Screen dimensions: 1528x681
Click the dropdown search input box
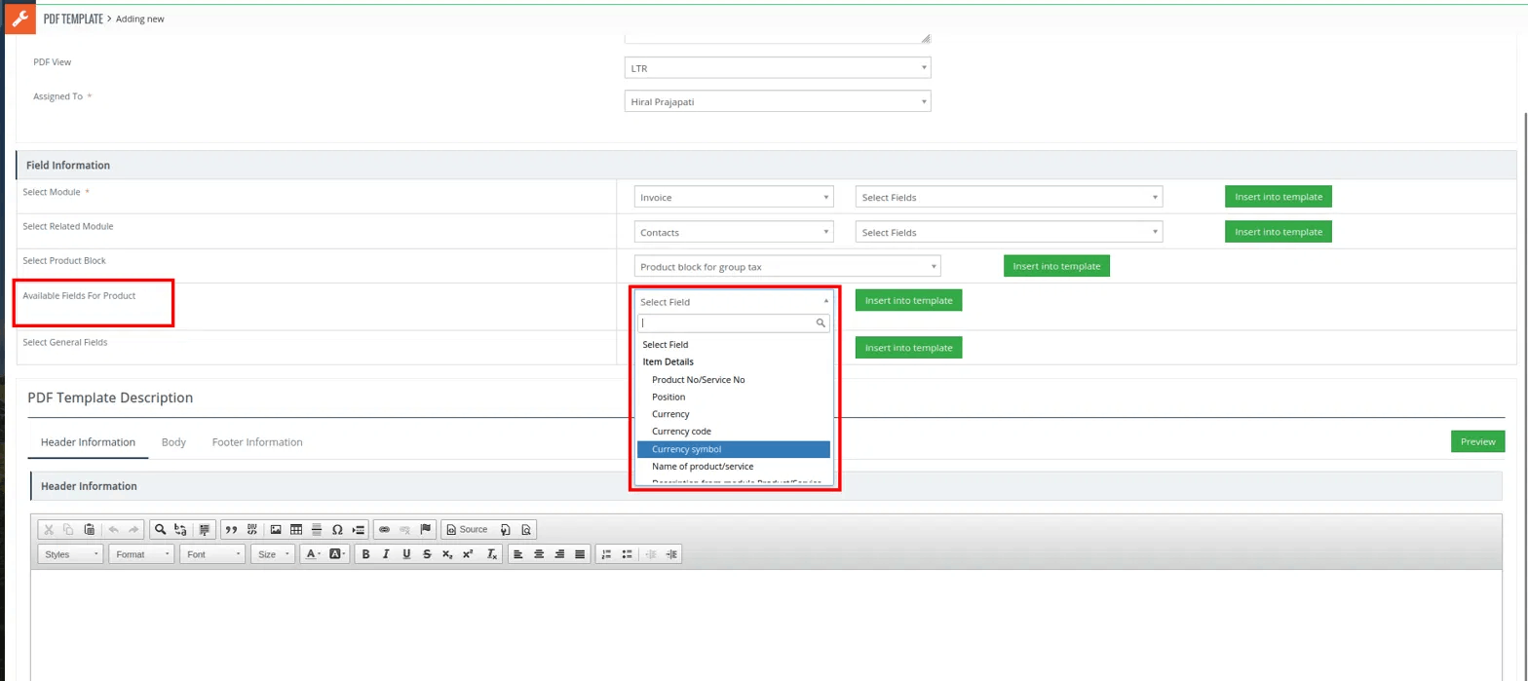(734, 322)
